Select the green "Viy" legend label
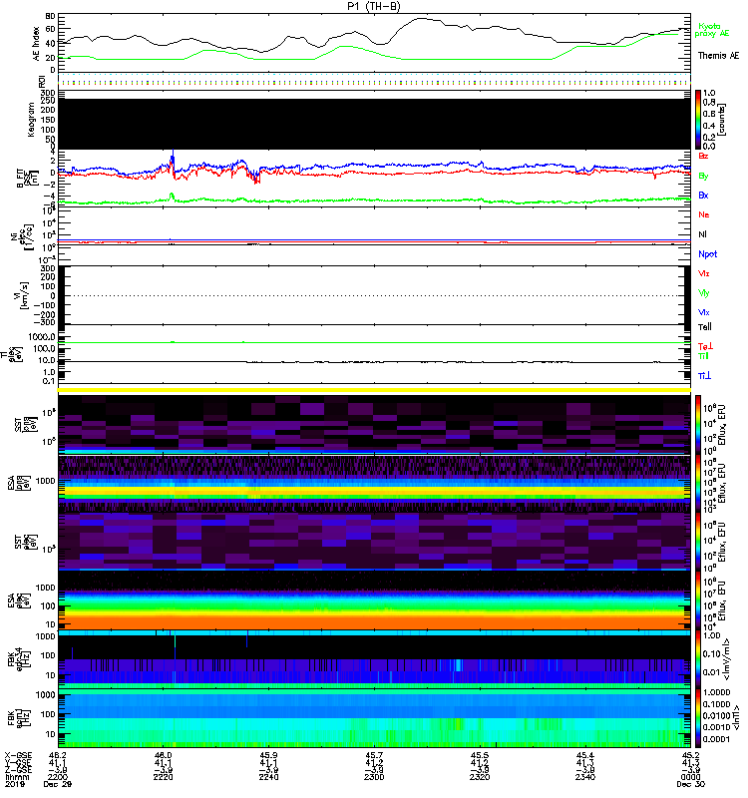This screenshot has width=748, height=798. coord(703,293)
